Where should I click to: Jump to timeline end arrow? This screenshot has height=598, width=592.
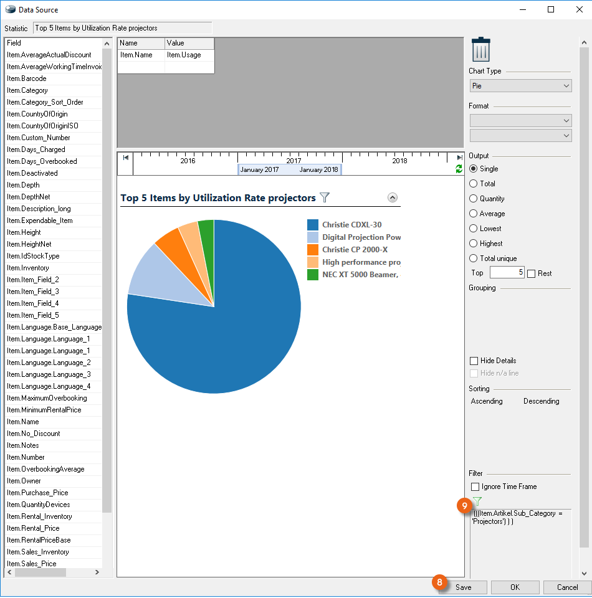459,158
